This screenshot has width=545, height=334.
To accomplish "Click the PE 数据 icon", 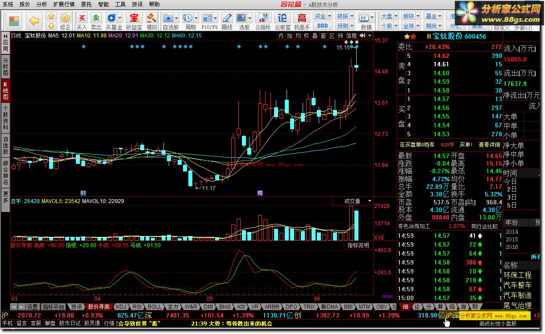I will 364,18.
